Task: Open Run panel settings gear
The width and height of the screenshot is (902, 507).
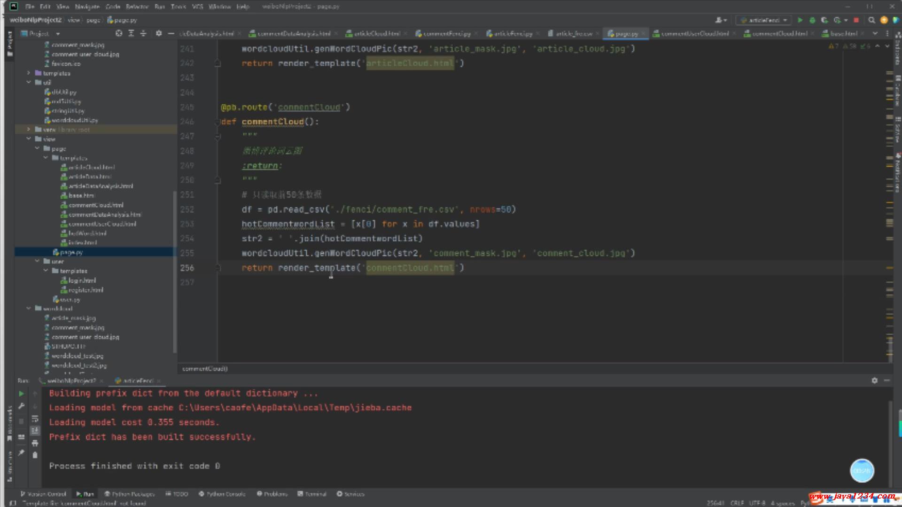Action: point(874,381)
